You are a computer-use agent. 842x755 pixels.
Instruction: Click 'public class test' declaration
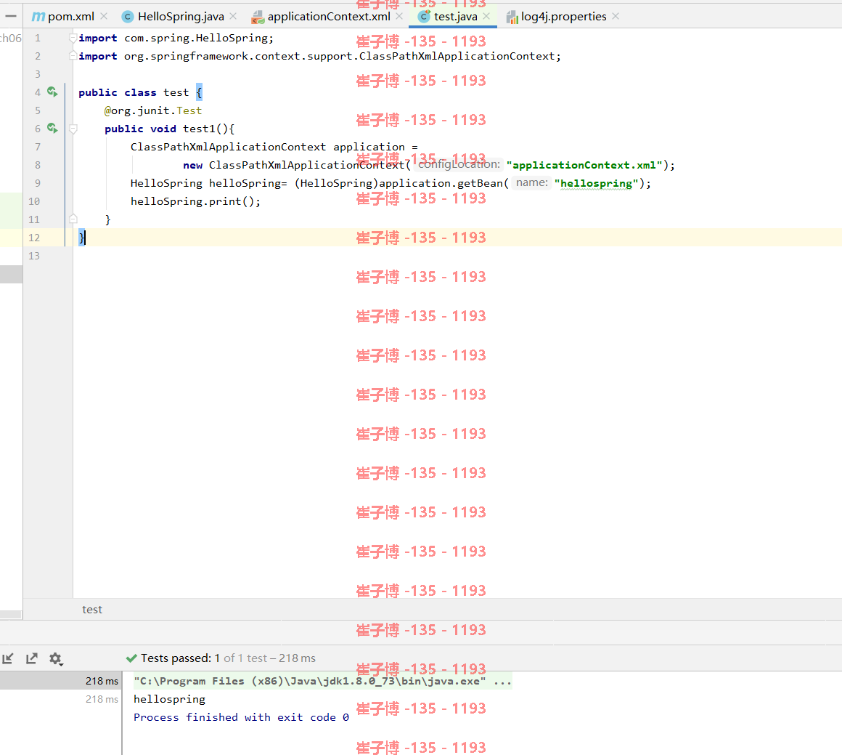tap(134, 92)
